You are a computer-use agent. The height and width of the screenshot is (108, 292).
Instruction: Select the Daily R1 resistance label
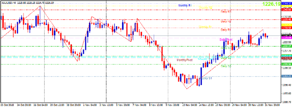coord(226,30)
